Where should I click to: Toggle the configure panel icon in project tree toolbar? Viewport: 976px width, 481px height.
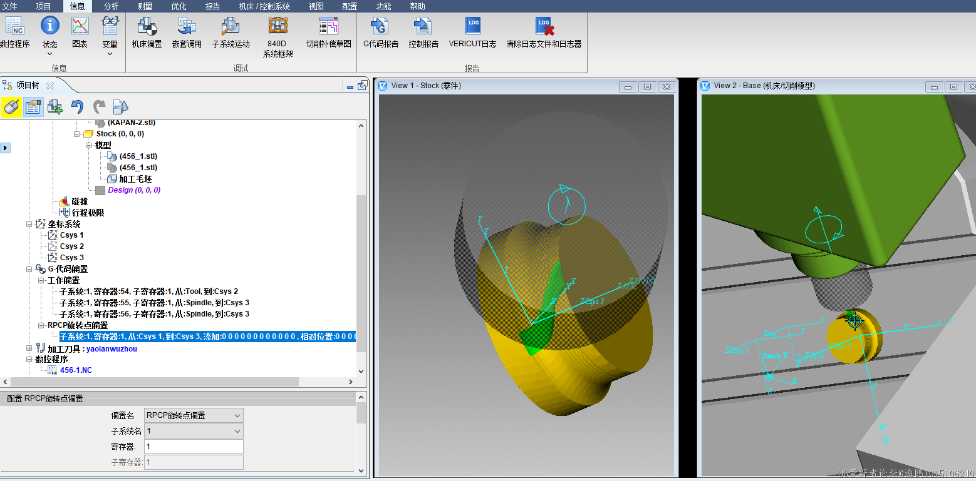(x=33, y=107)
